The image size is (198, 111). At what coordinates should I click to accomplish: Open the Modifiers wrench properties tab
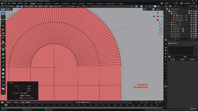[166, 71]
